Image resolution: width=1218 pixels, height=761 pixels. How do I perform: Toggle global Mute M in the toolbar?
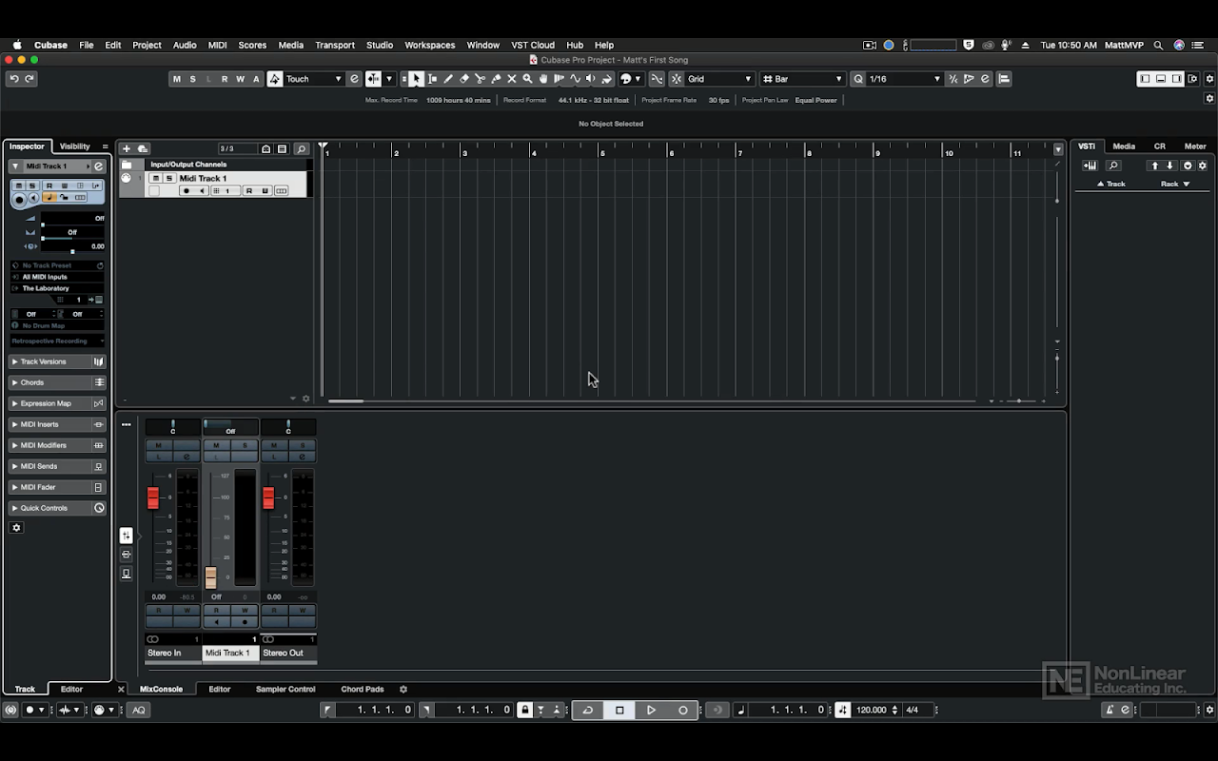click(x=176, y=79)
